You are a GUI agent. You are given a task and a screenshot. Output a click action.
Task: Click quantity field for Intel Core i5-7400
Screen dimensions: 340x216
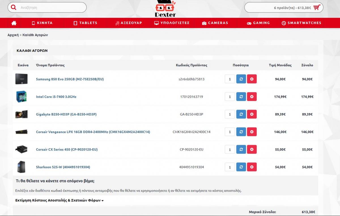click(x=230, y=97)
